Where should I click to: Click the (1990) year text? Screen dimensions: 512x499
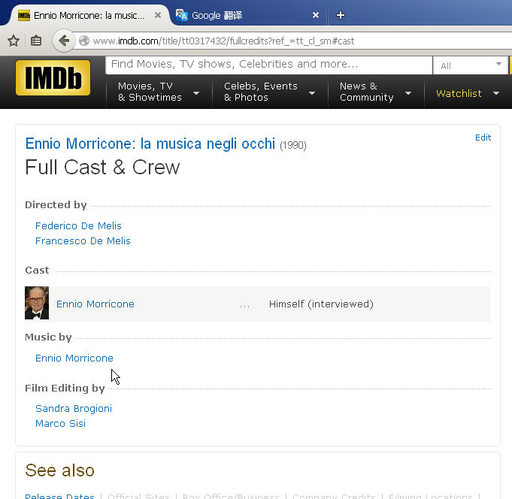[x=293, y=145]
